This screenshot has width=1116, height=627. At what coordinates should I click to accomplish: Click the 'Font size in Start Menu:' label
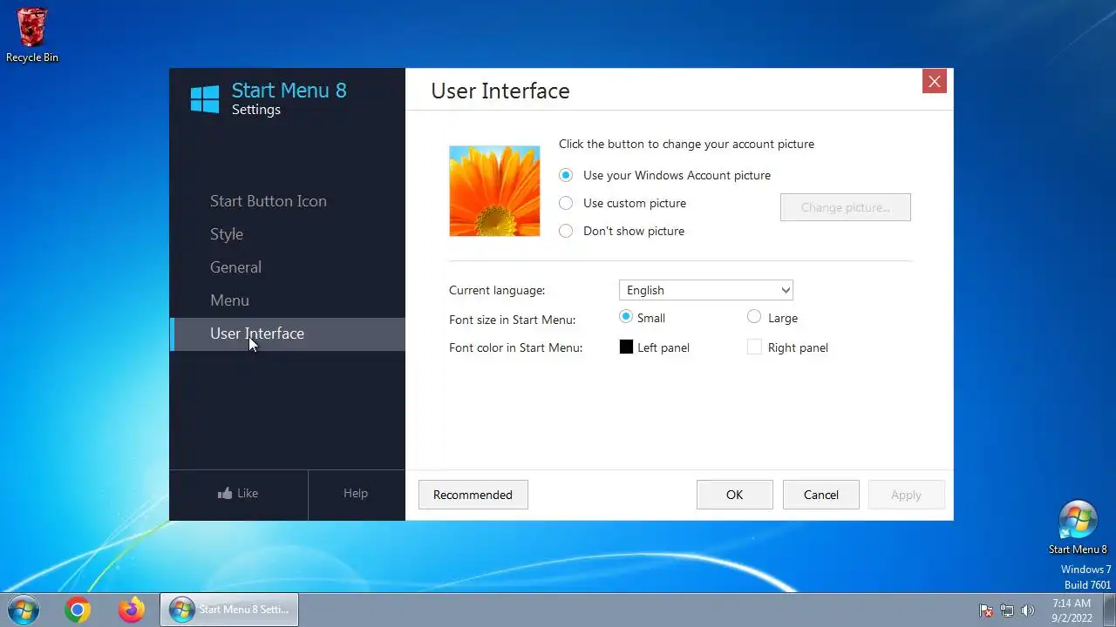tap(513, 320)
